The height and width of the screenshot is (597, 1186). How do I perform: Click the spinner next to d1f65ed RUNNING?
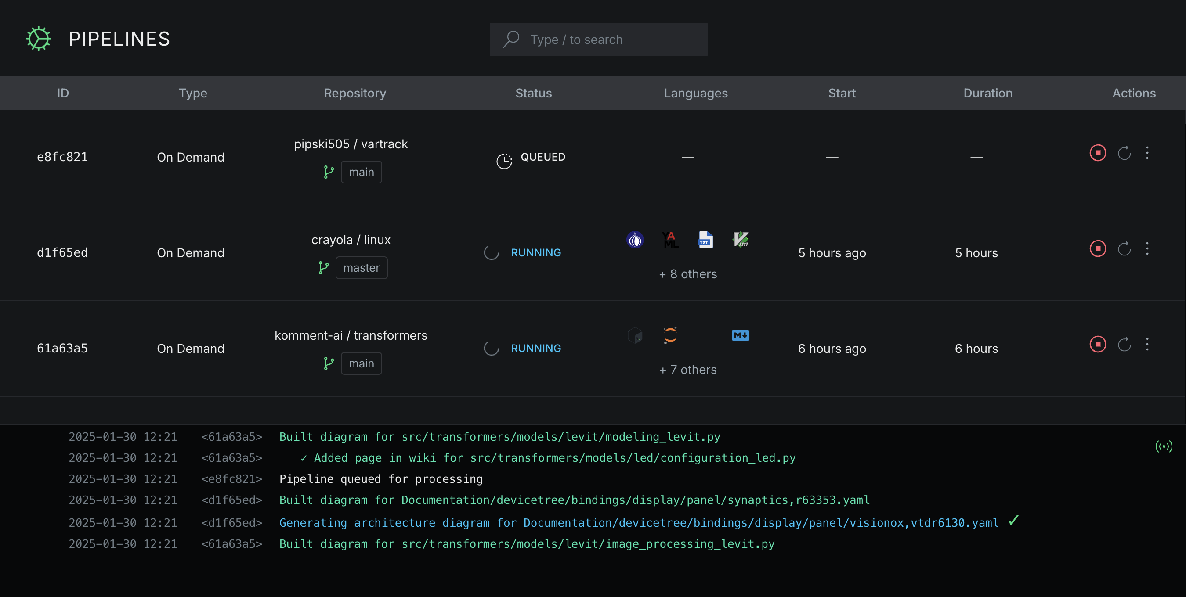tap(491, 252)
